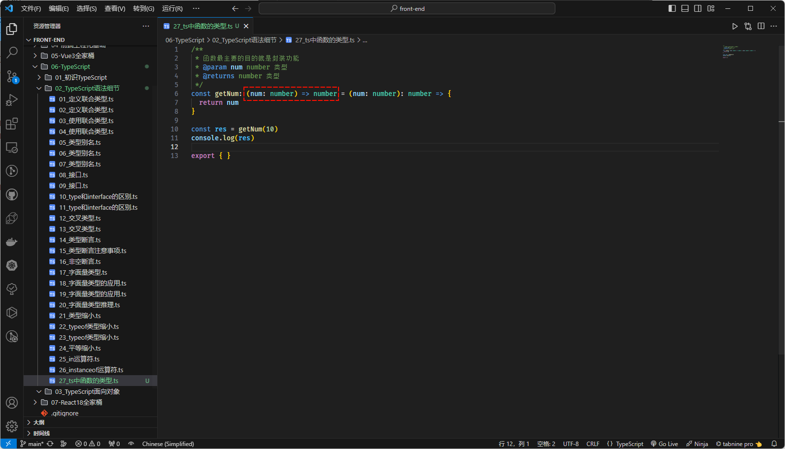Expand the 05-Vue3全家桶 folder

pos(72,56)
